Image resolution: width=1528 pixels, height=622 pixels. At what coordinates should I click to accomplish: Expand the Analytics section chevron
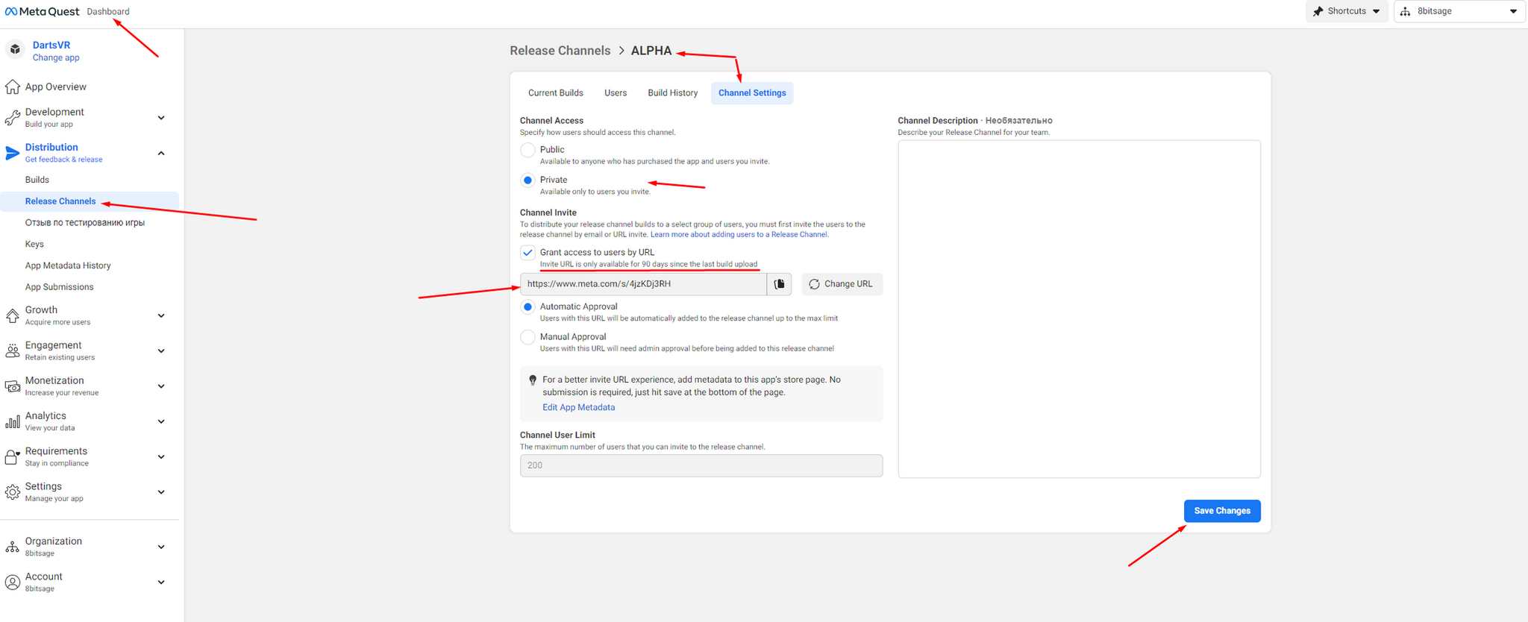tap(161, 421)
